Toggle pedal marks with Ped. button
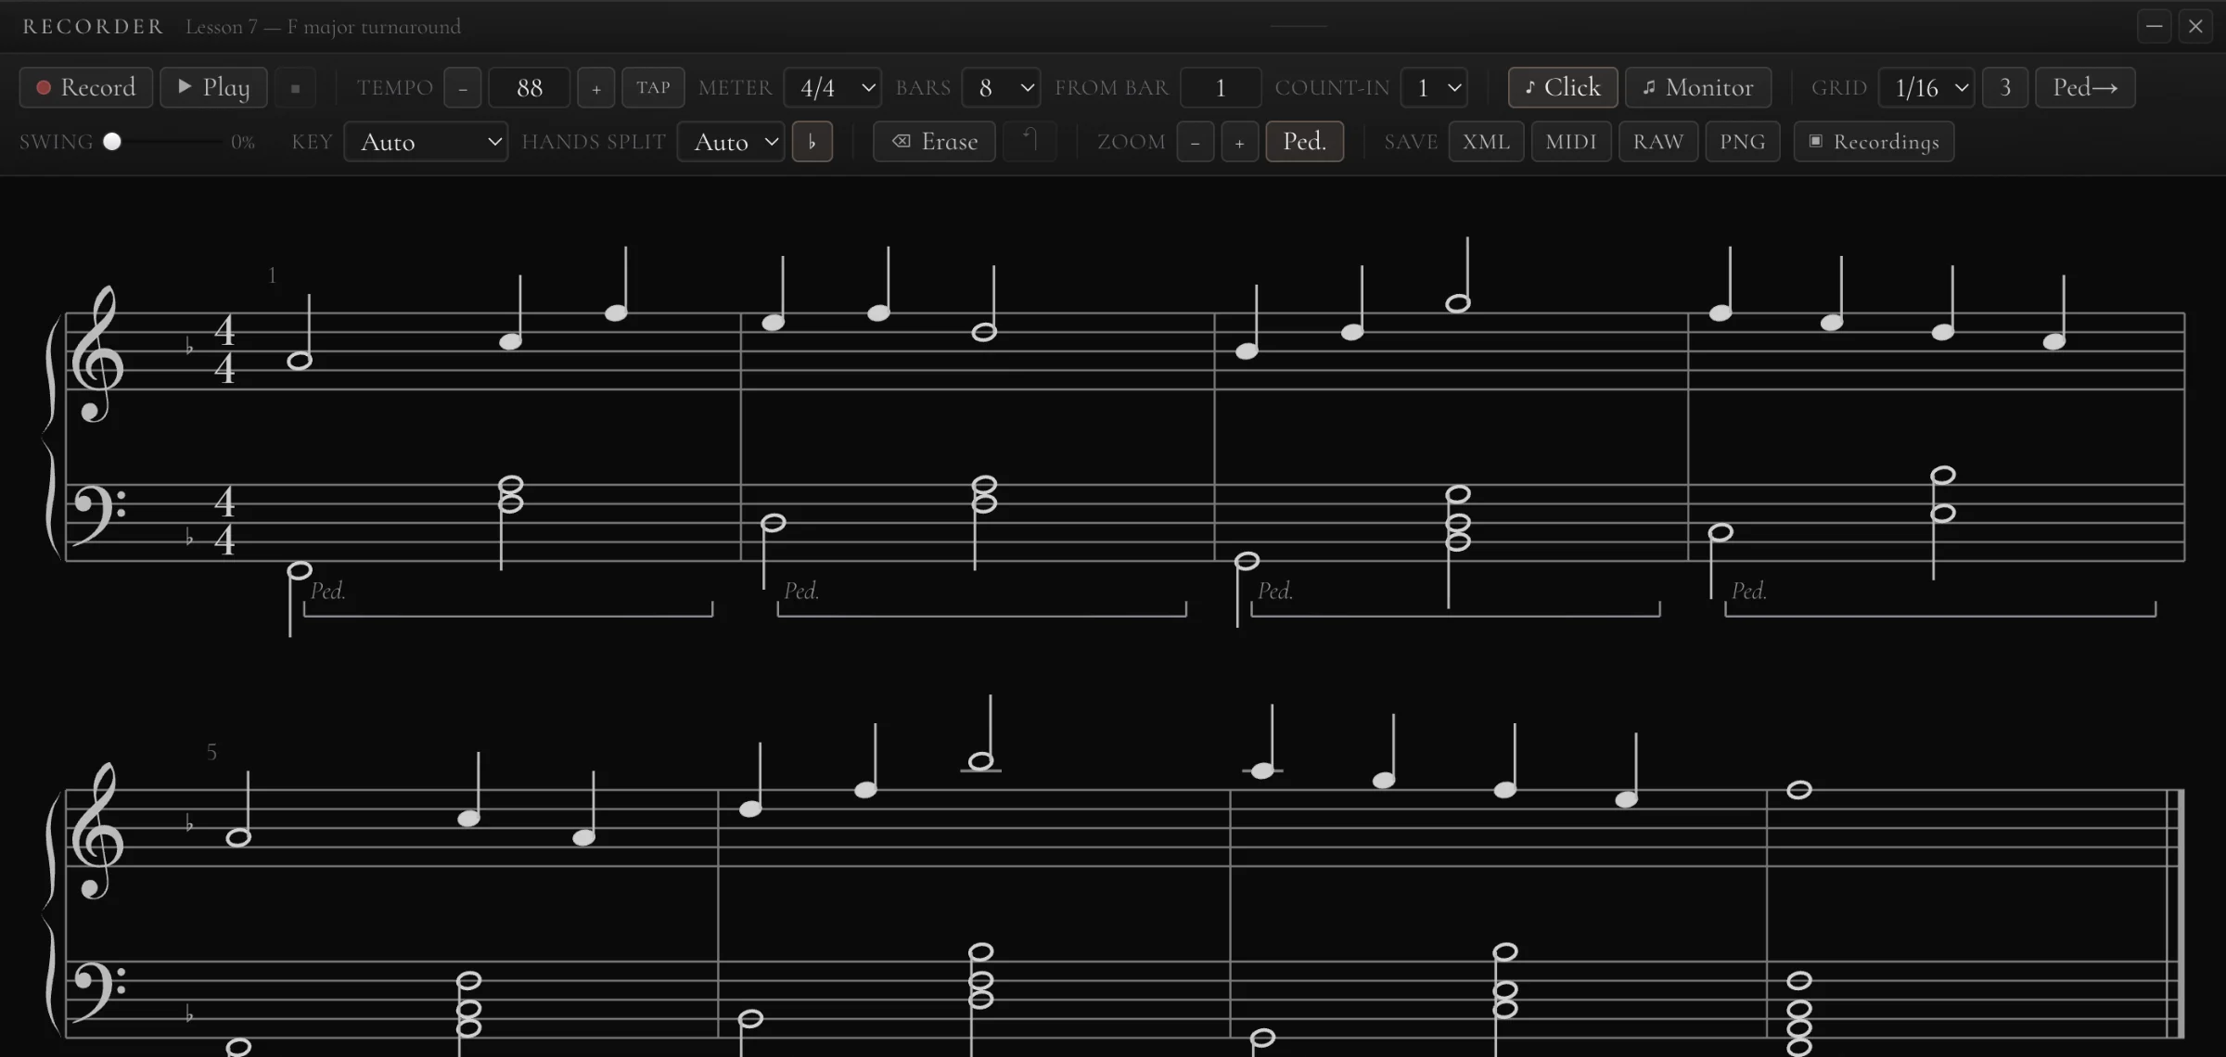Screen dimensions: 2226x1057 (1304, 141)
